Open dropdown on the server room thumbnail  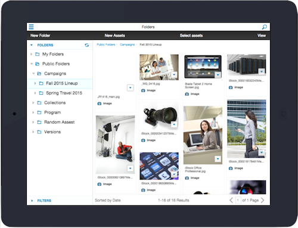[262, 71]
